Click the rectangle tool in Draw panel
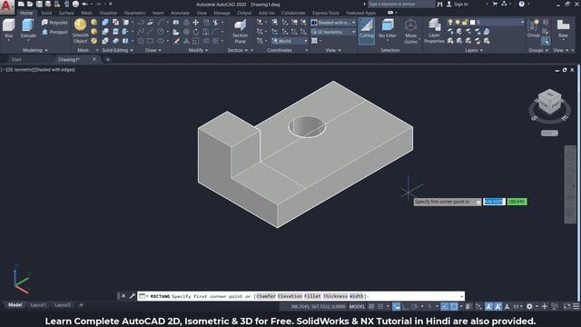The image size is (581, 327). 150,41
